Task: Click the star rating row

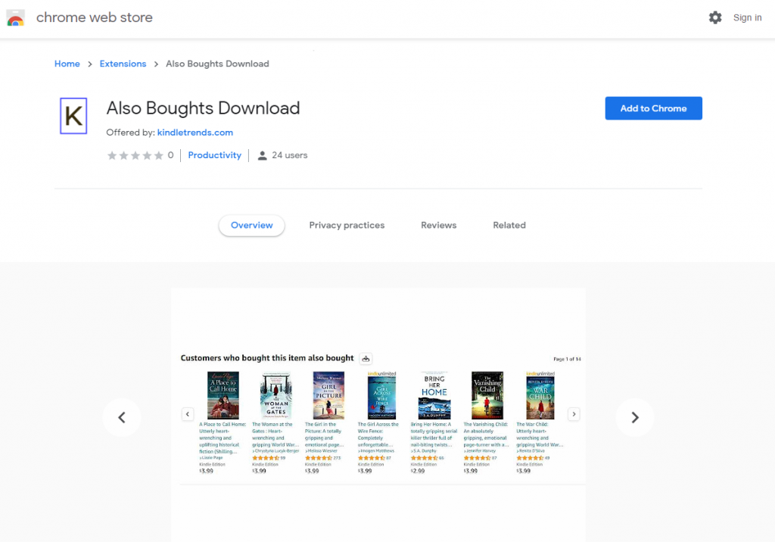Action: [x=135, y=155]
